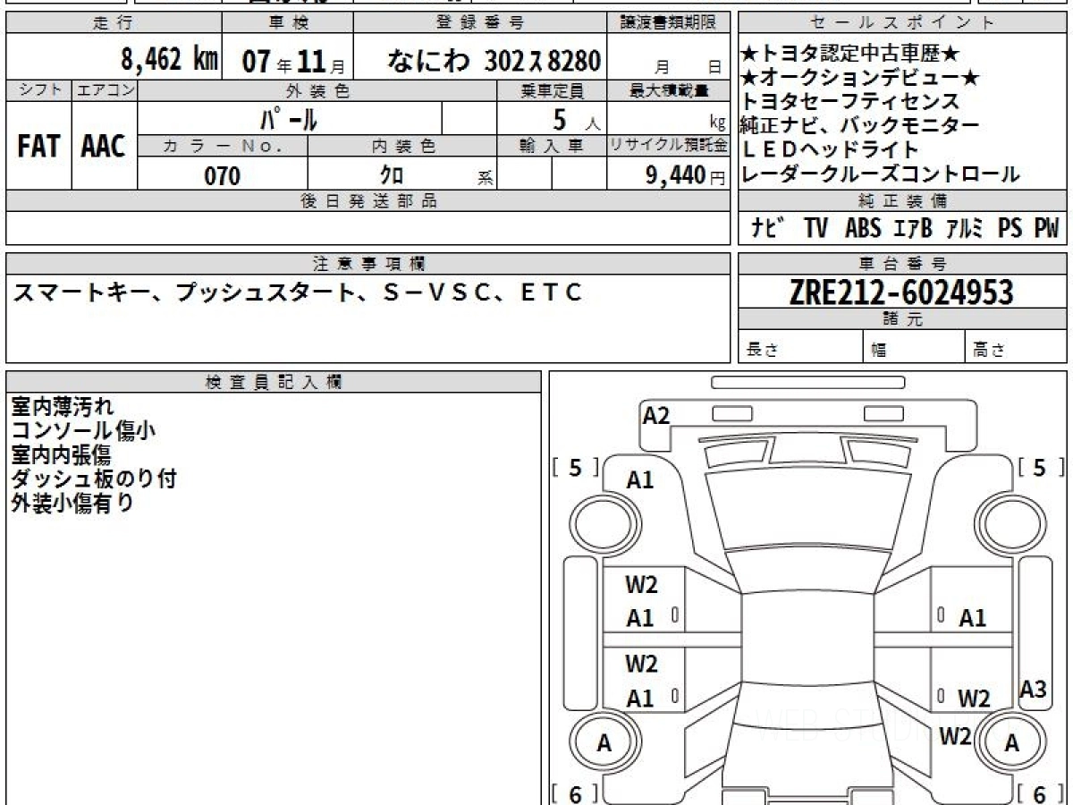
Task: Click ★オークションデビュー★ line
Action: point(861,79)
